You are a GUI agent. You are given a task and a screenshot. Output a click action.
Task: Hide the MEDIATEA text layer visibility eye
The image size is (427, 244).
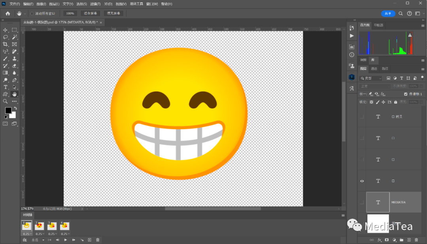pos(362,202)
